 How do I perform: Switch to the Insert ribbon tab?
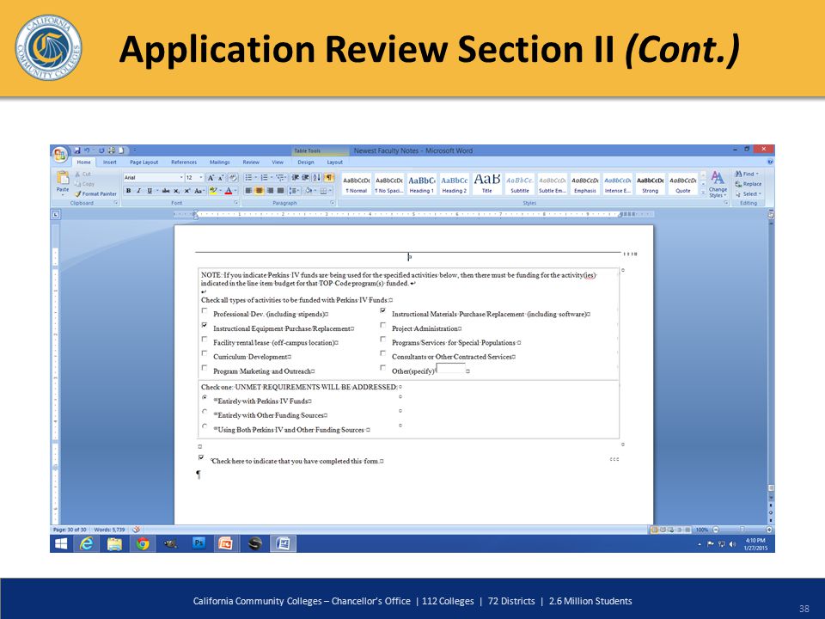109,162
